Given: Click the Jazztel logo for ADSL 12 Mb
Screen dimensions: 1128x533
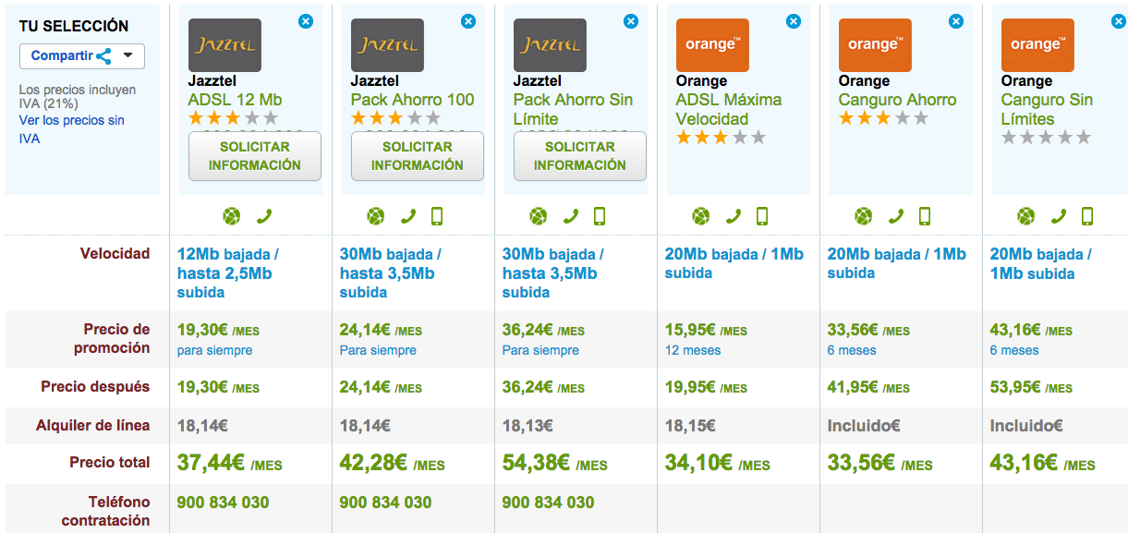Looking at the screenshot, I should [224, 45].
